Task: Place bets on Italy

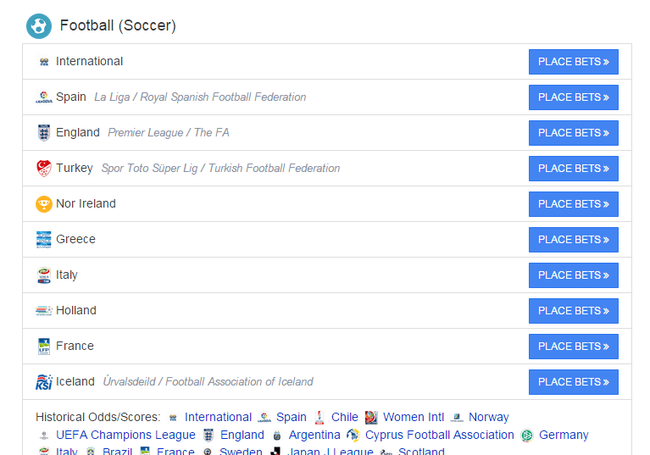Action: tap(574, 275)
